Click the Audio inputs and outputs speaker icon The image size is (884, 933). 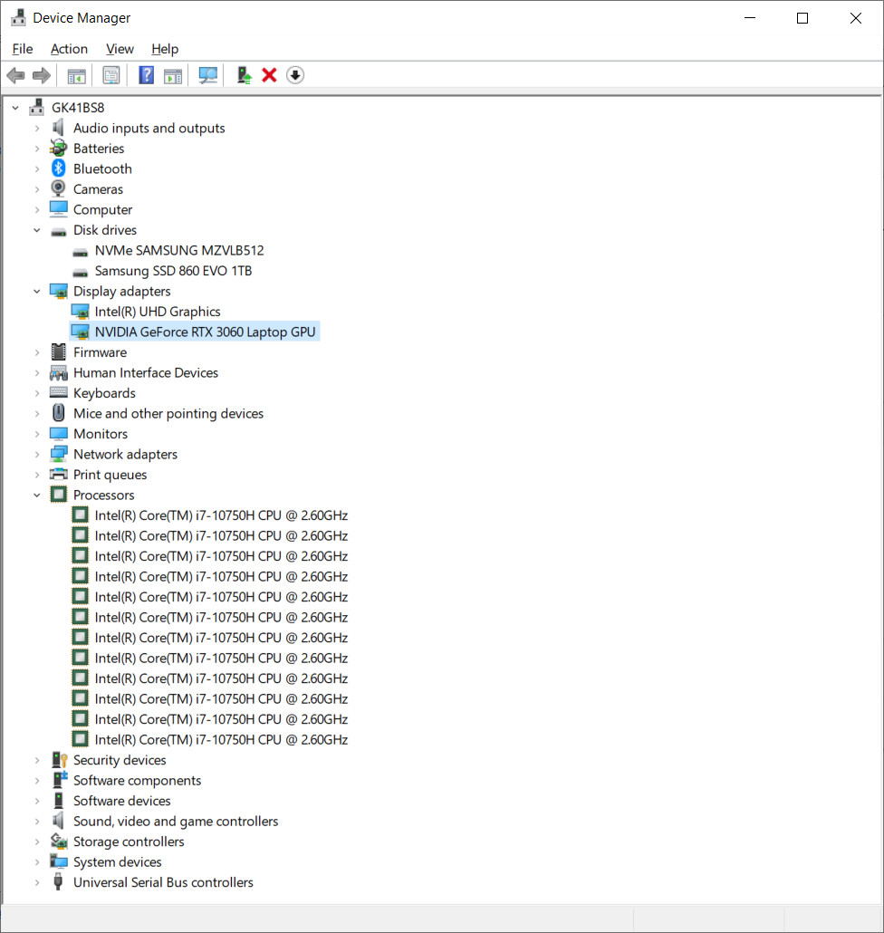[x=58, y=128]
